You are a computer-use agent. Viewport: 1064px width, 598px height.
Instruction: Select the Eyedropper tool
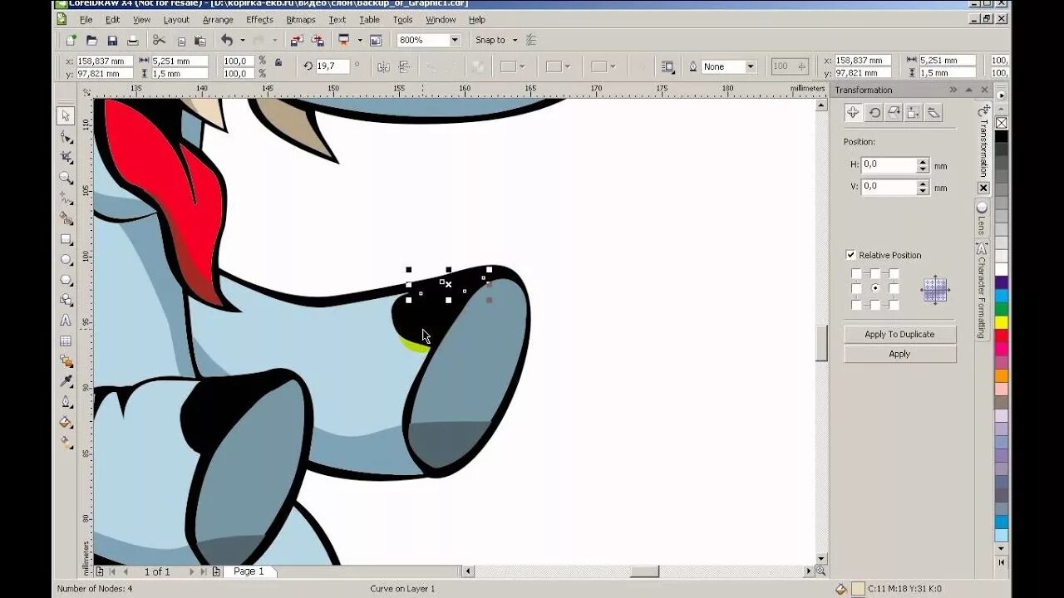pyautogui.click(x=66, y=381)
